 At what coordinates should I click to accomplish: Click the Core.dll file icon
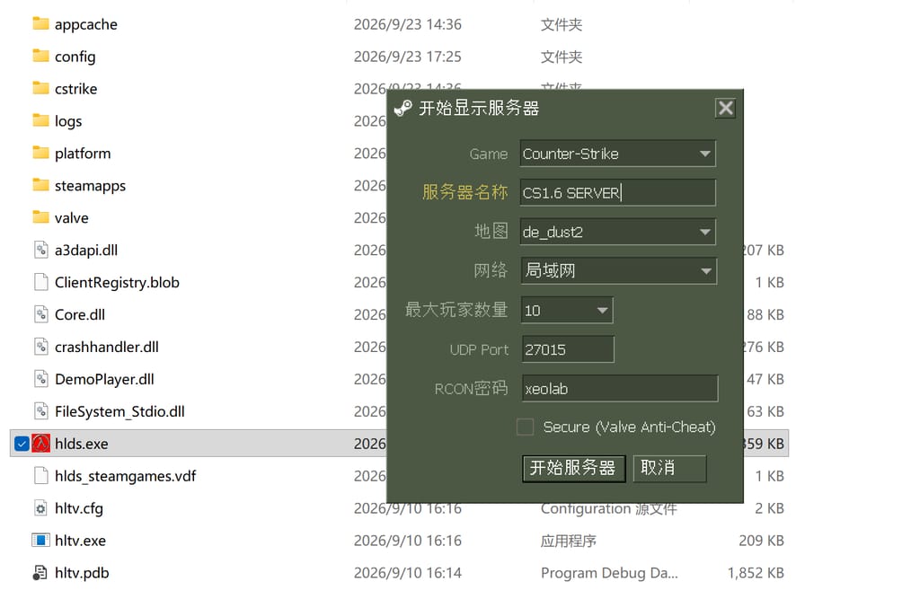point(40,314)
